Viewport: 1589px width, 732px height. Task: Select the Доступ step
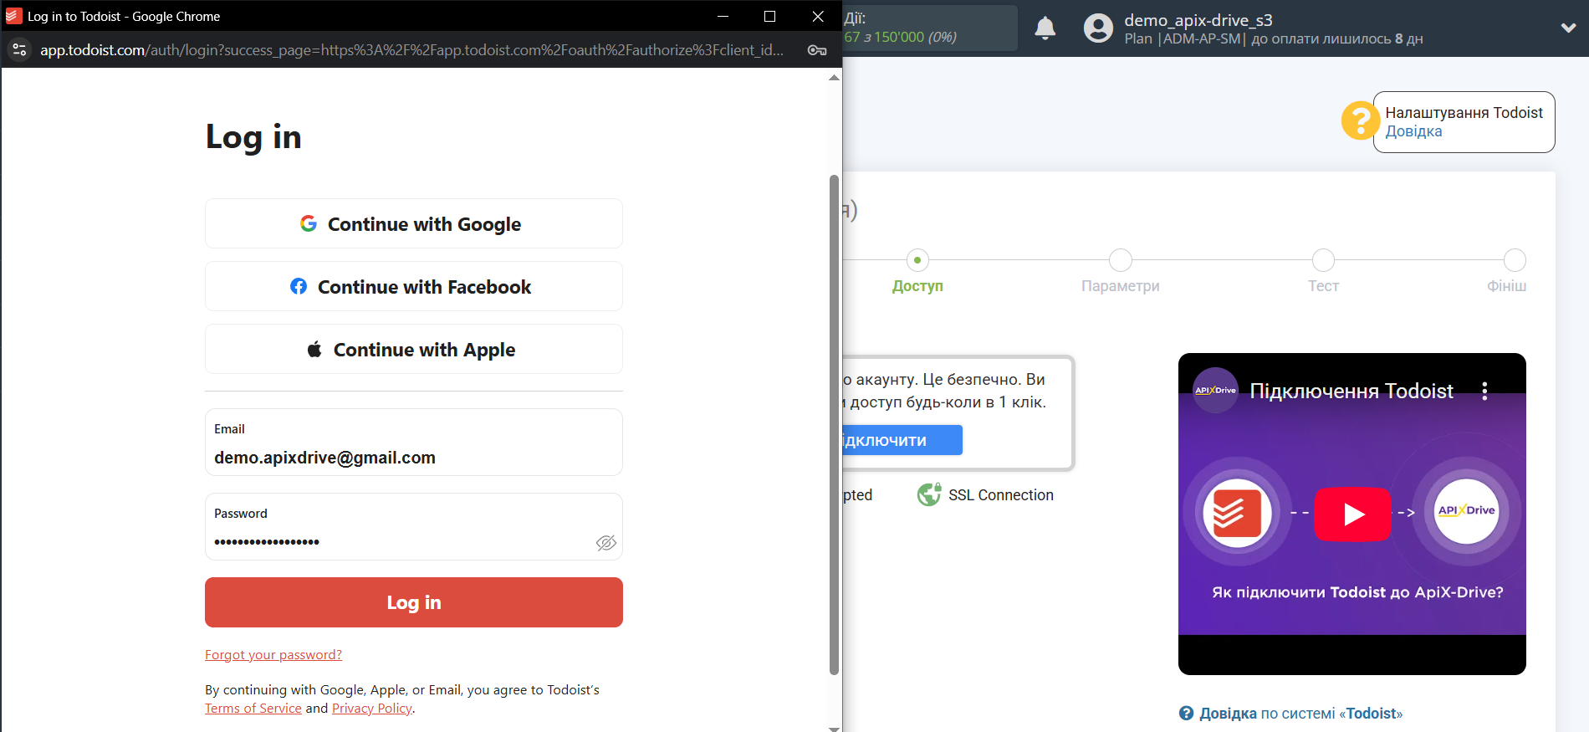coord(917,271)
